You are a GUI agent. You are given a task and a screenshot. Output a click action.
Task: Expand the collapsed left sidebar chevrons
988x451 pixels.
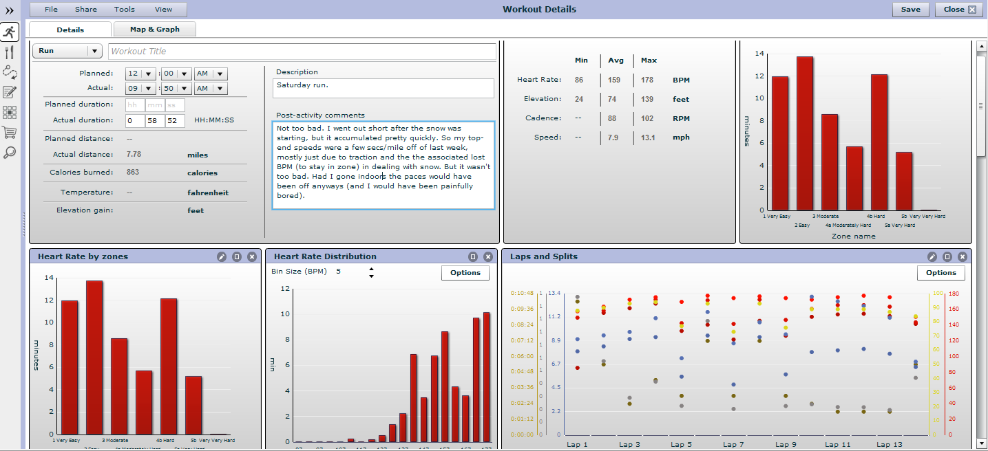coord(10,10)
